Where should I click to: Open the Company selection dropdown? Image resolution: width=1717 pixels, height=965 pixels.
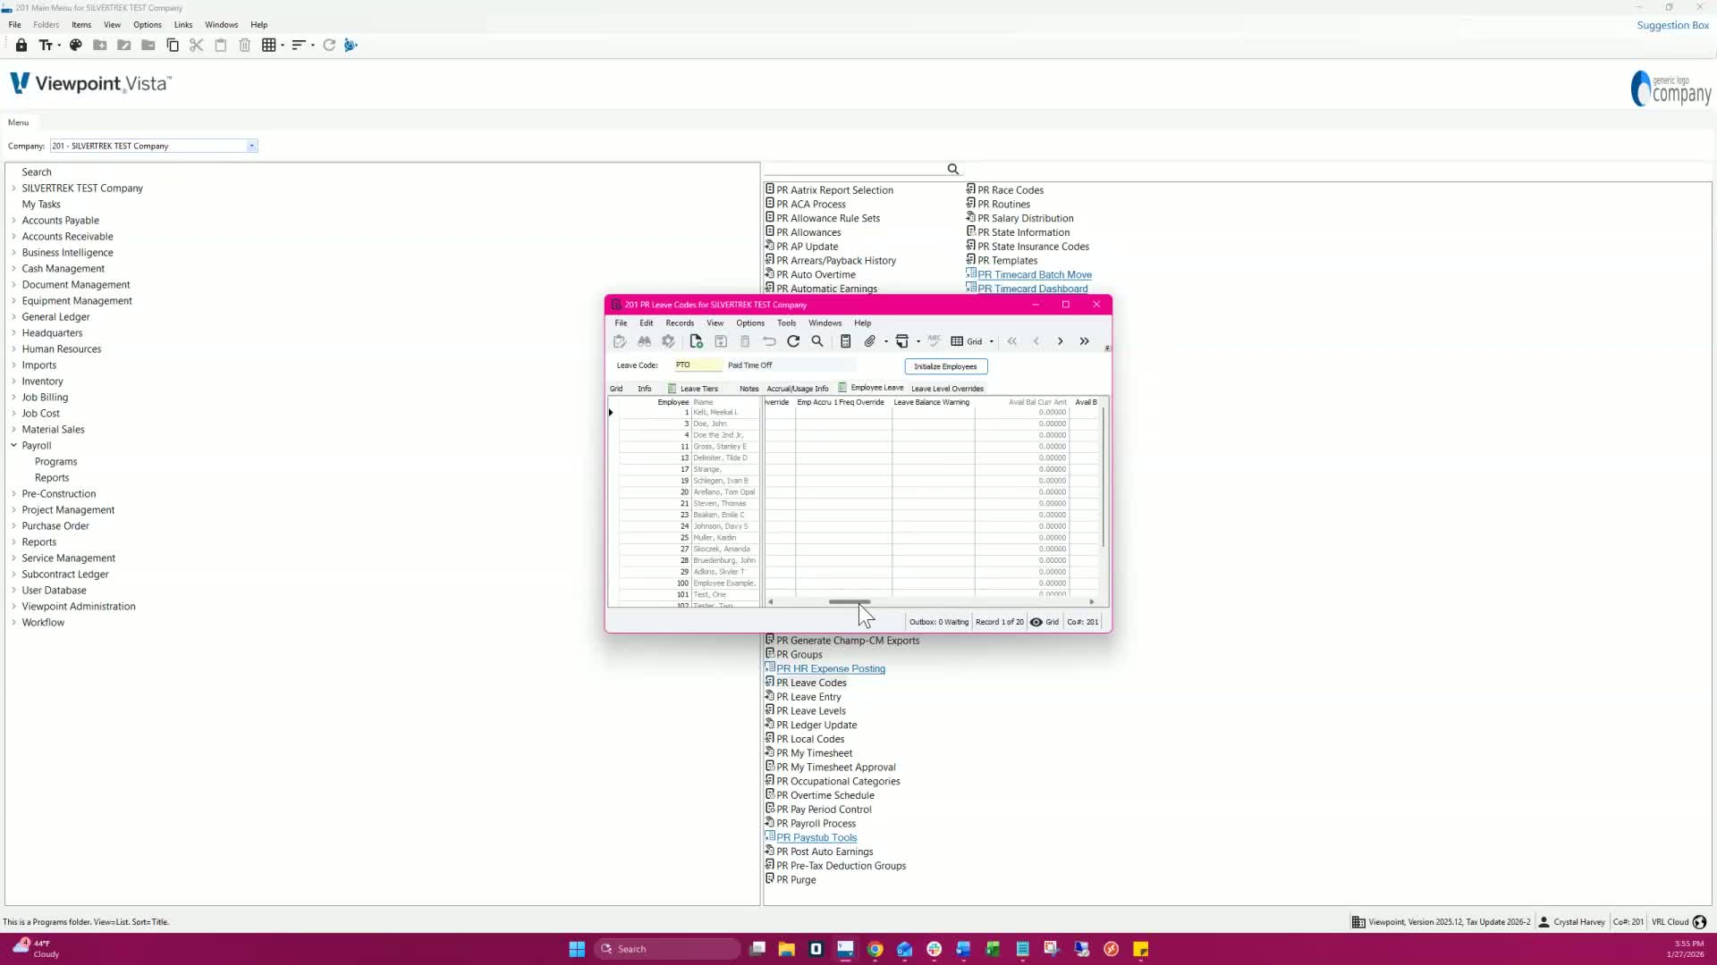point(252,146)
